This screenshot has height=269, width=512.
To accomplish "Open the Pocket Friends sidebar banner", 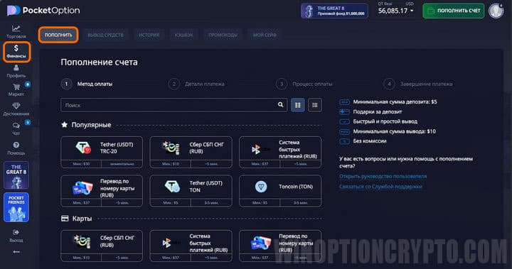I will point(16,207).
